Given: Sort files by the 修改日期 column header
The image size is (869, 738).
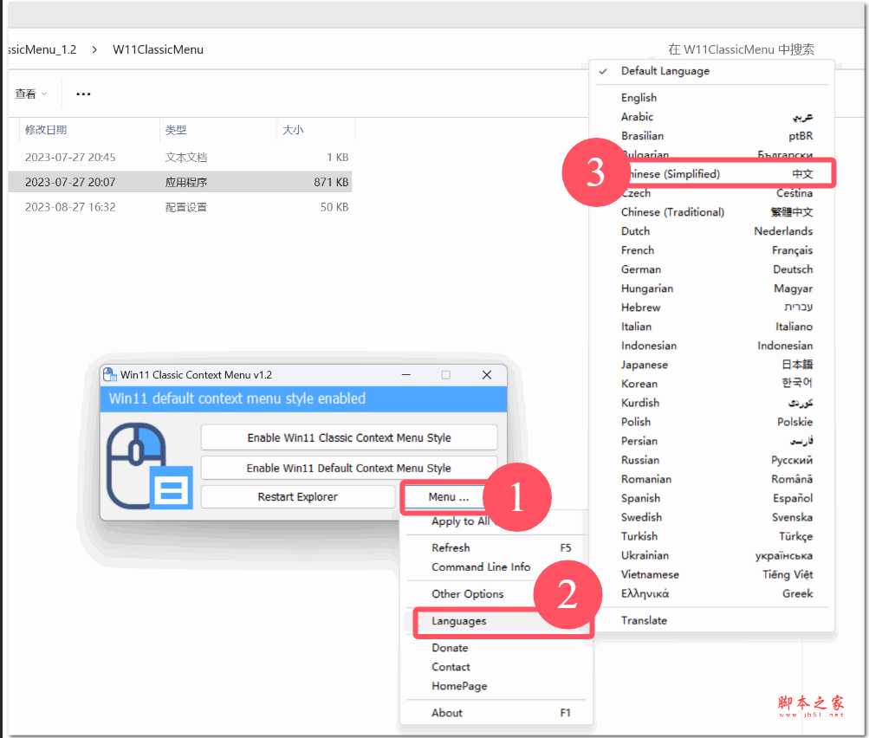Looking at the screenshot, I should [46, 130].
